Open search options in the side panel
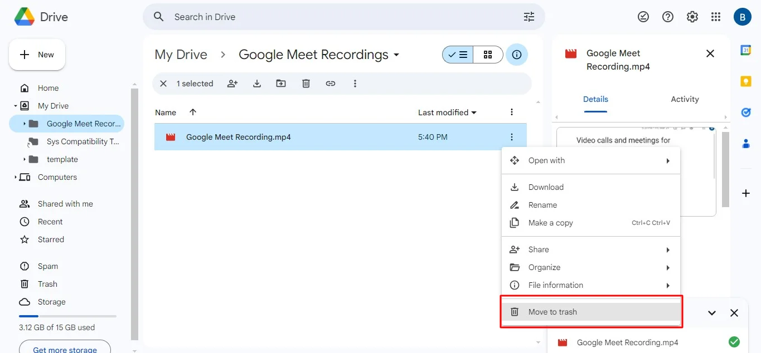761x353 pixels. coord(529,17)
